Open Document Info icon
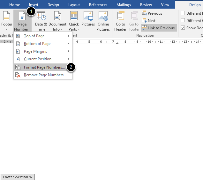203x191 pixels. [57, 16]
